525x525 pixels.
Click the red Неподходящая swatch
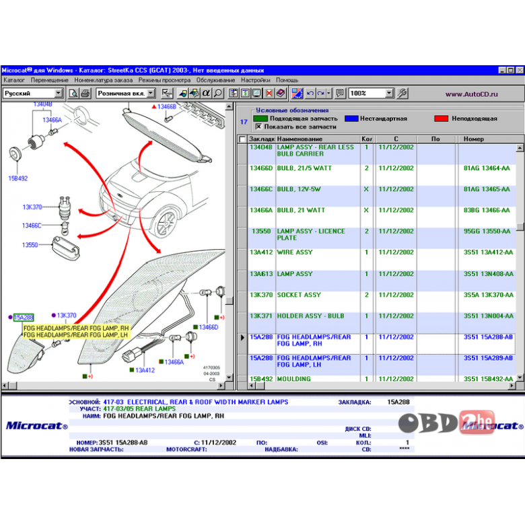[441, 118]
